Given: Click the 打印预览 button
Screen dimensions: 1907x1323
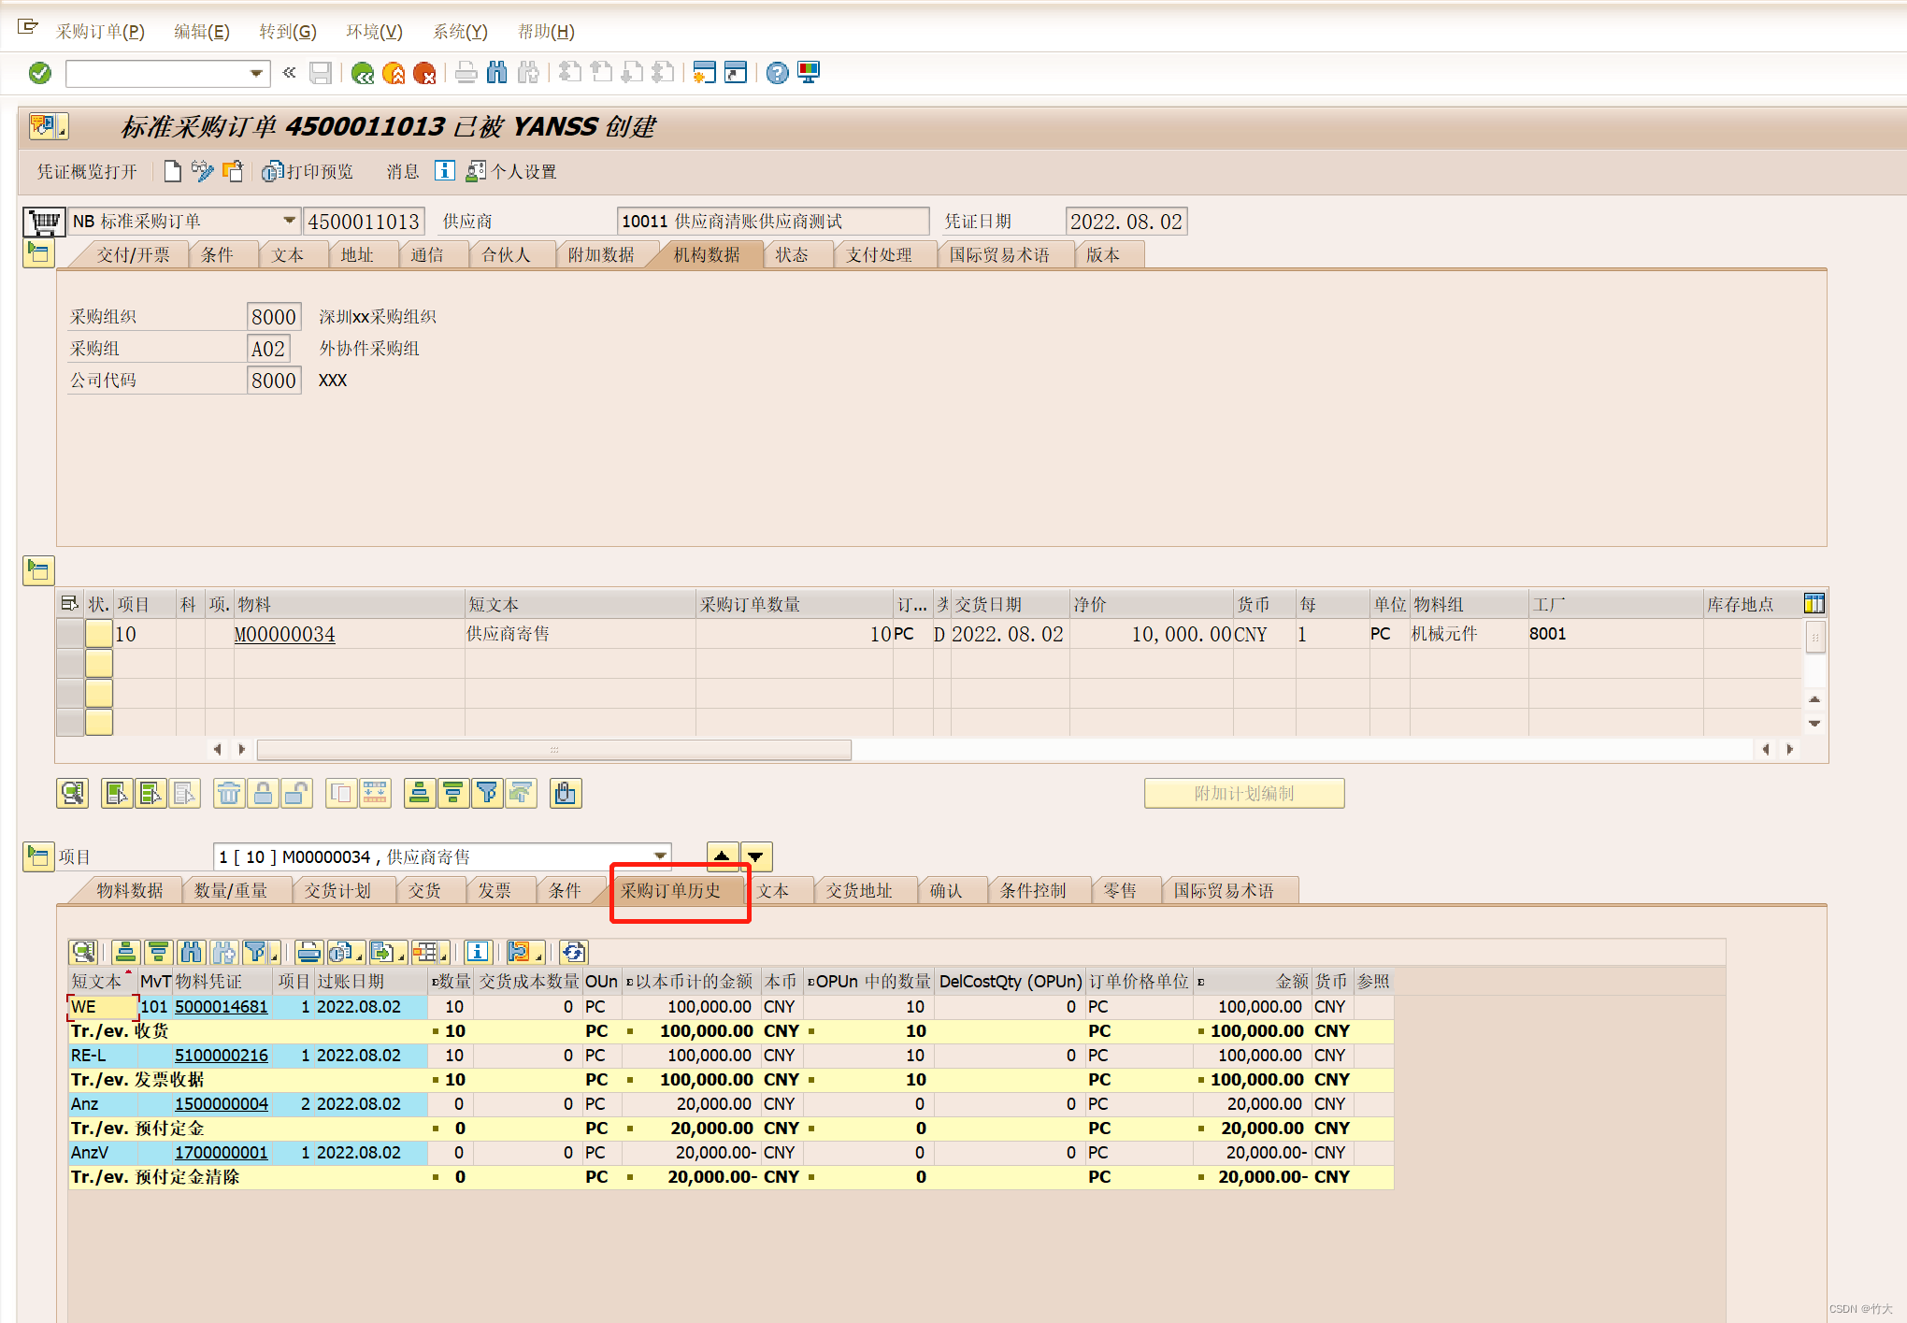Looking at the screenshot, I should pyautogui.click(x=308, y=172).
